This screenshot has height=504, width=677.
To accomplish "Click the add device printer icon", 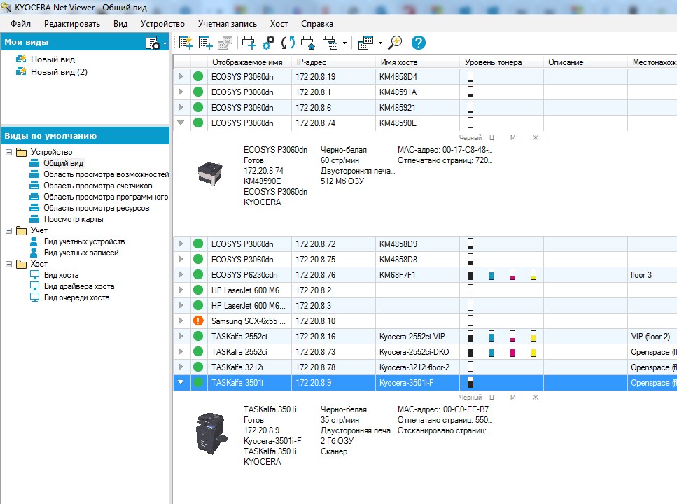I will tap(249, 43).
